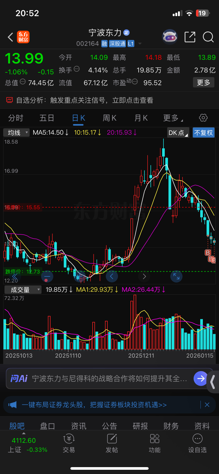Screen dimensions: 219x474
Task: Open the 自选分析 signal notice
Action: pos(109,100)
